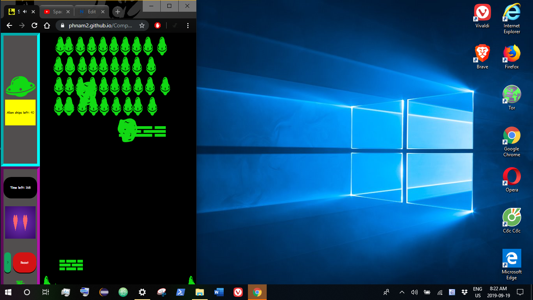The image size is (533, 300).
Task: Open Vivaldi desktop shortcut
Action: [x=482, y=16]
